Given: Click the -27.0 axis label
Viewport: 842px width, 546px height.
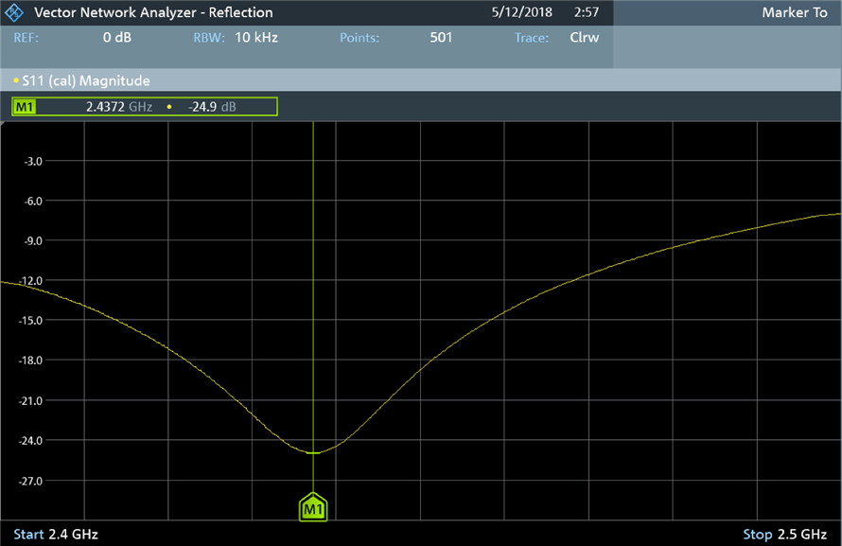Looking at the screenshot, I should click(30, 481).
